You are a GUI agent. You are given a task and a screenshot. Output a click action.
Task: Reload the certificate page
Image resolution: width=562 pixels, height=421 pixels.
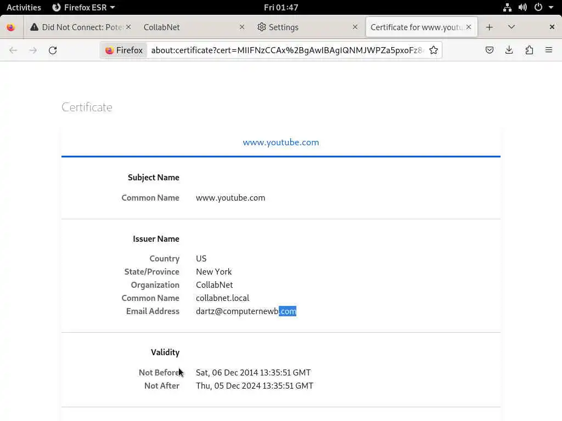tap(53, 50)
